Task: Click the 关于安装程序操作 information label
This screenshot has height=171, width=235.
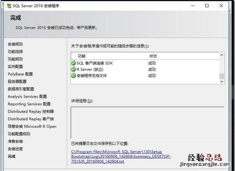Action: [x=110, y=46]
